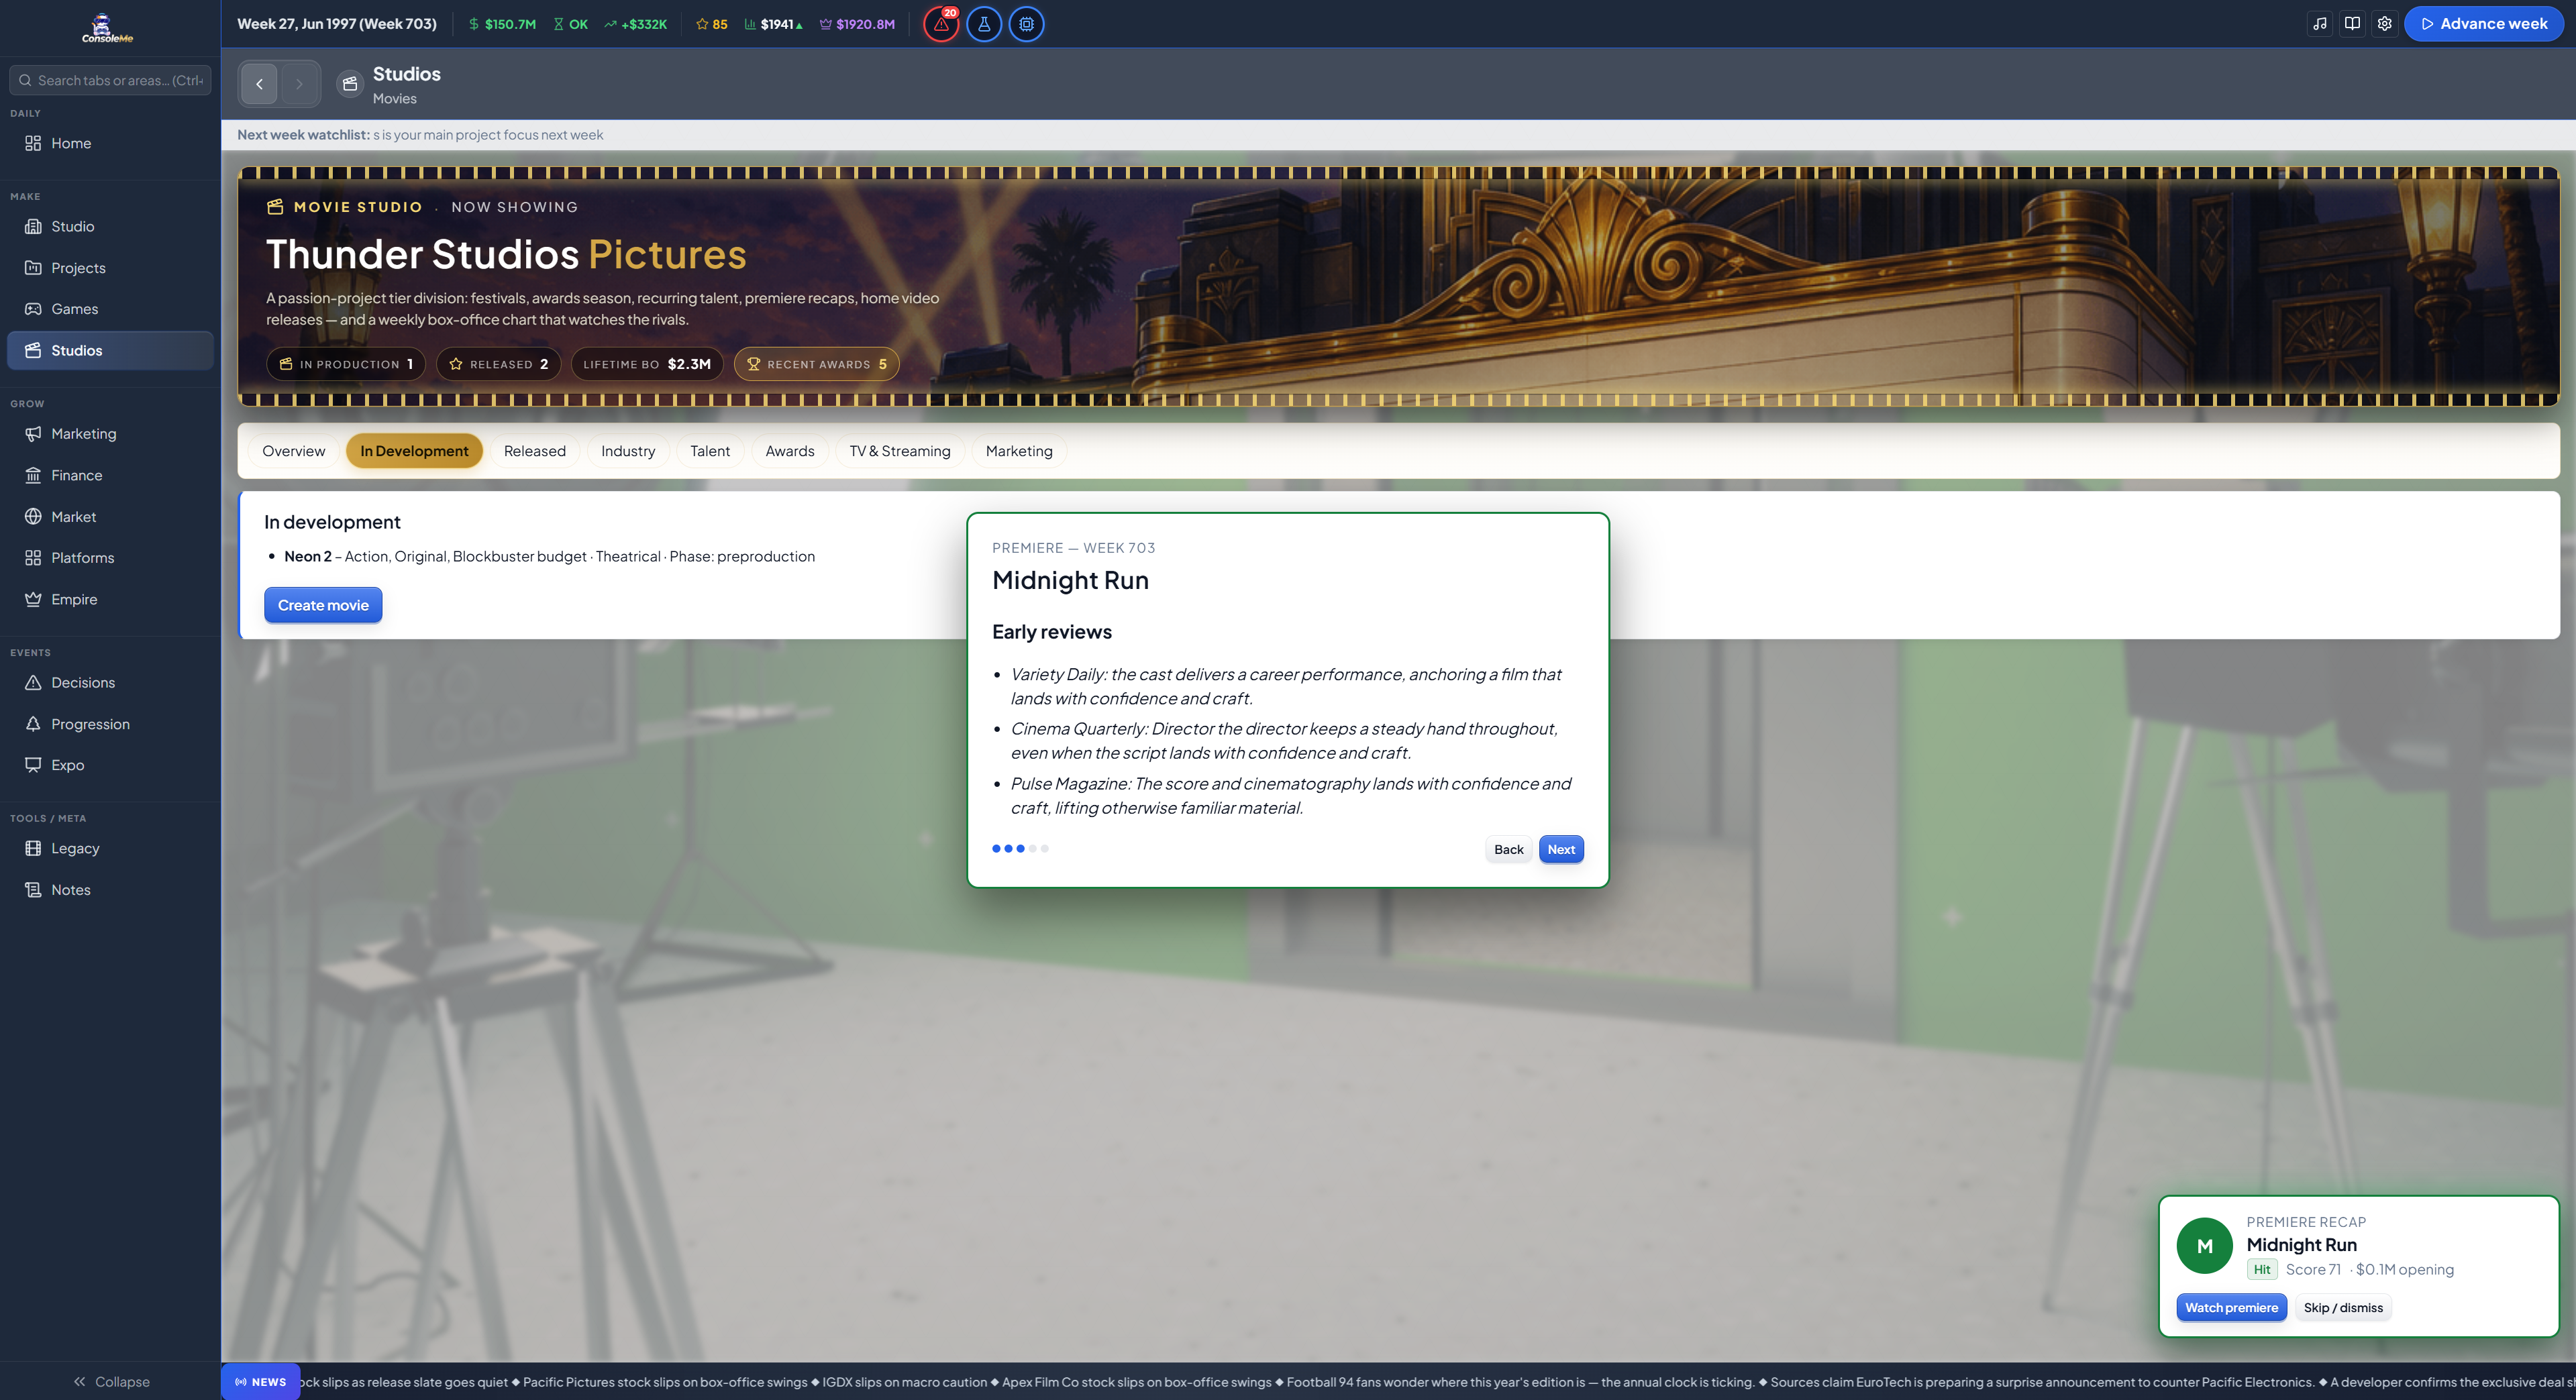Click Next in the premiere dialog

click(1561, 849)
